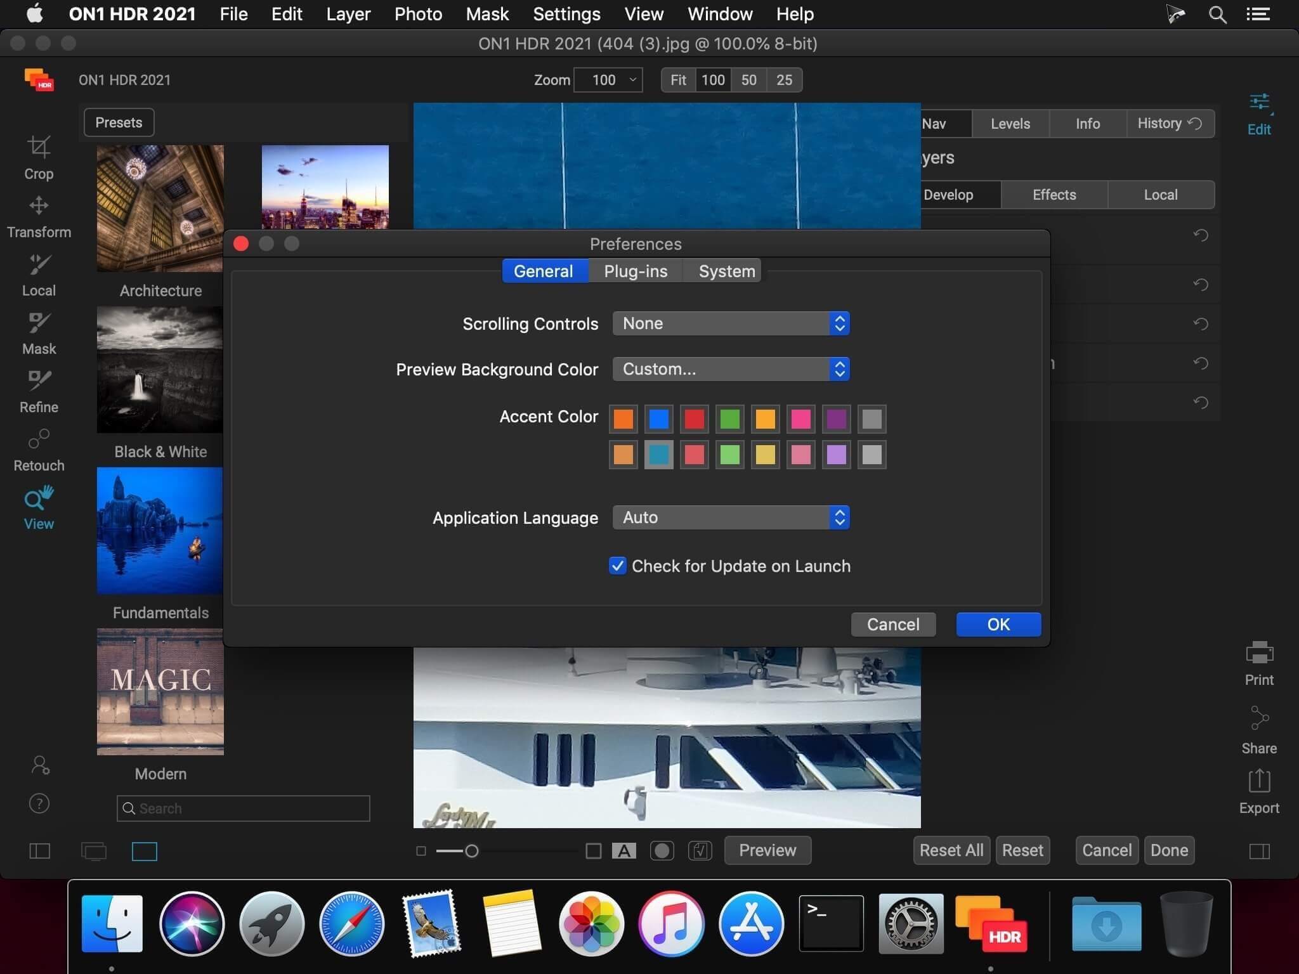
Task: Click the ON1 HDR logo icon
Action: pyautogui.click(x=39, y=80)
